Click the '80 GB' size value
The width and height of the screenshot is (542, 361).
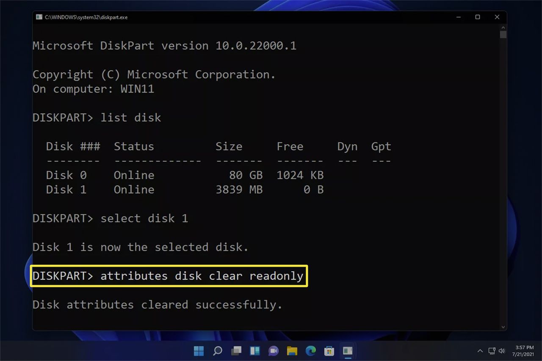pyautogui.click(x=246, y=175)
